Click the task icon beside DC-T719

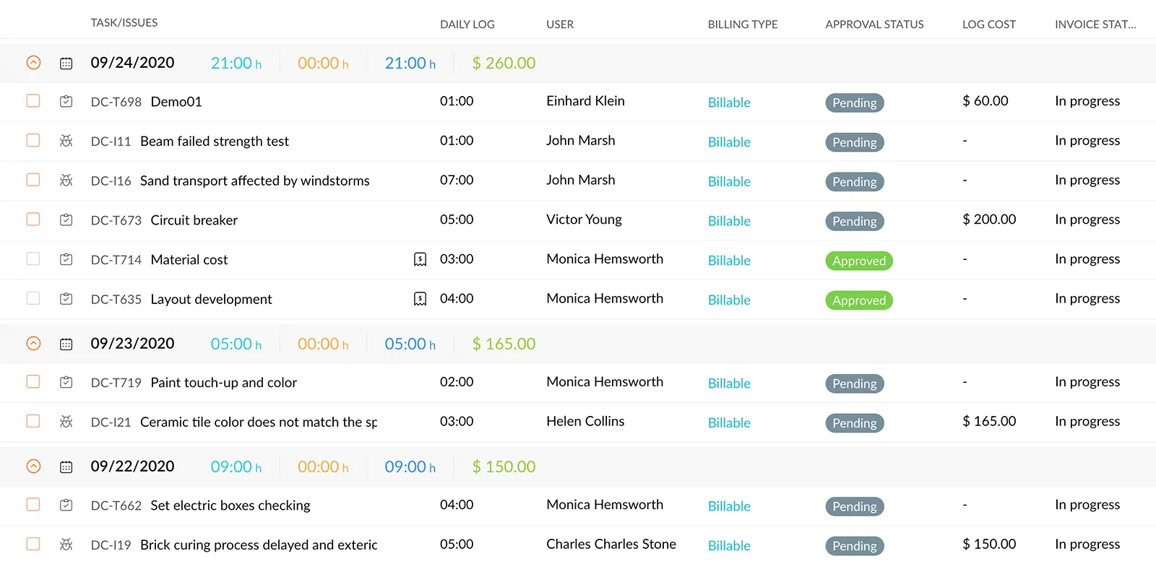point(66,382)
